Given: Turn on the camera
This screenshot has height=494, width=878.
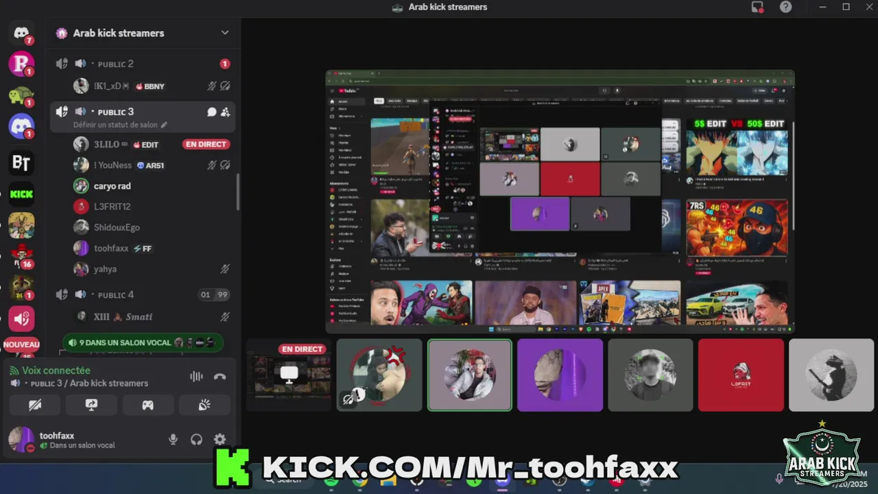Looking at the screenshot, I should click(35, 405).
